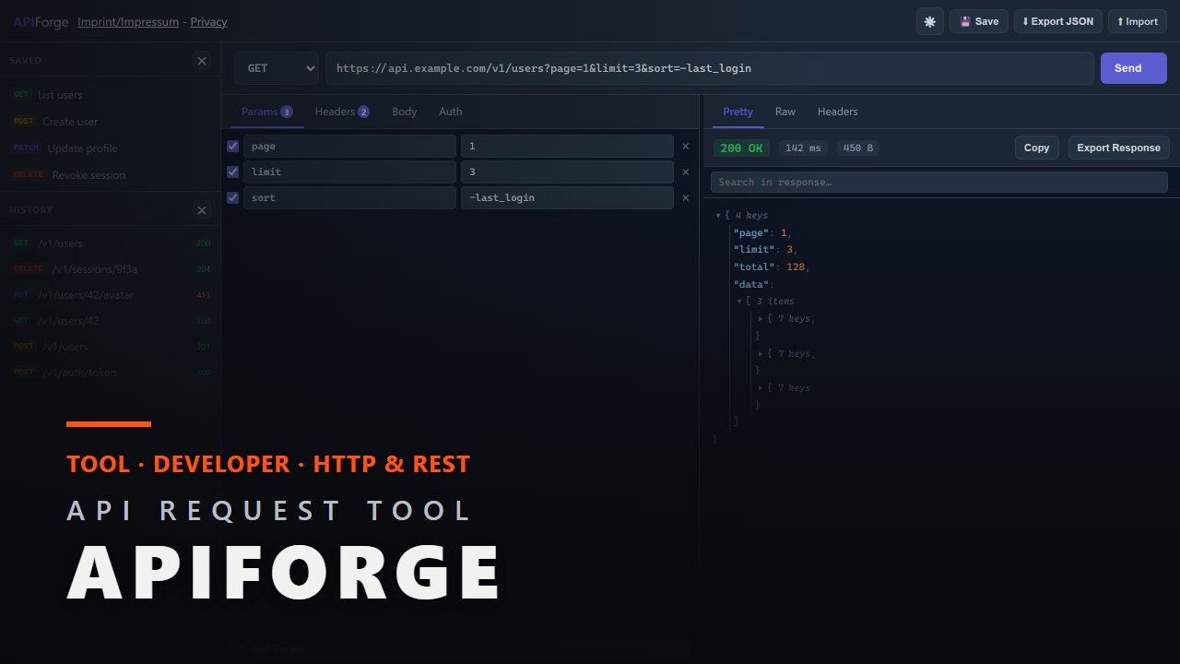Select the Raw response tab
This screenshot has width=1180, height=664.
pyautogui.click(x=785, y=112)
